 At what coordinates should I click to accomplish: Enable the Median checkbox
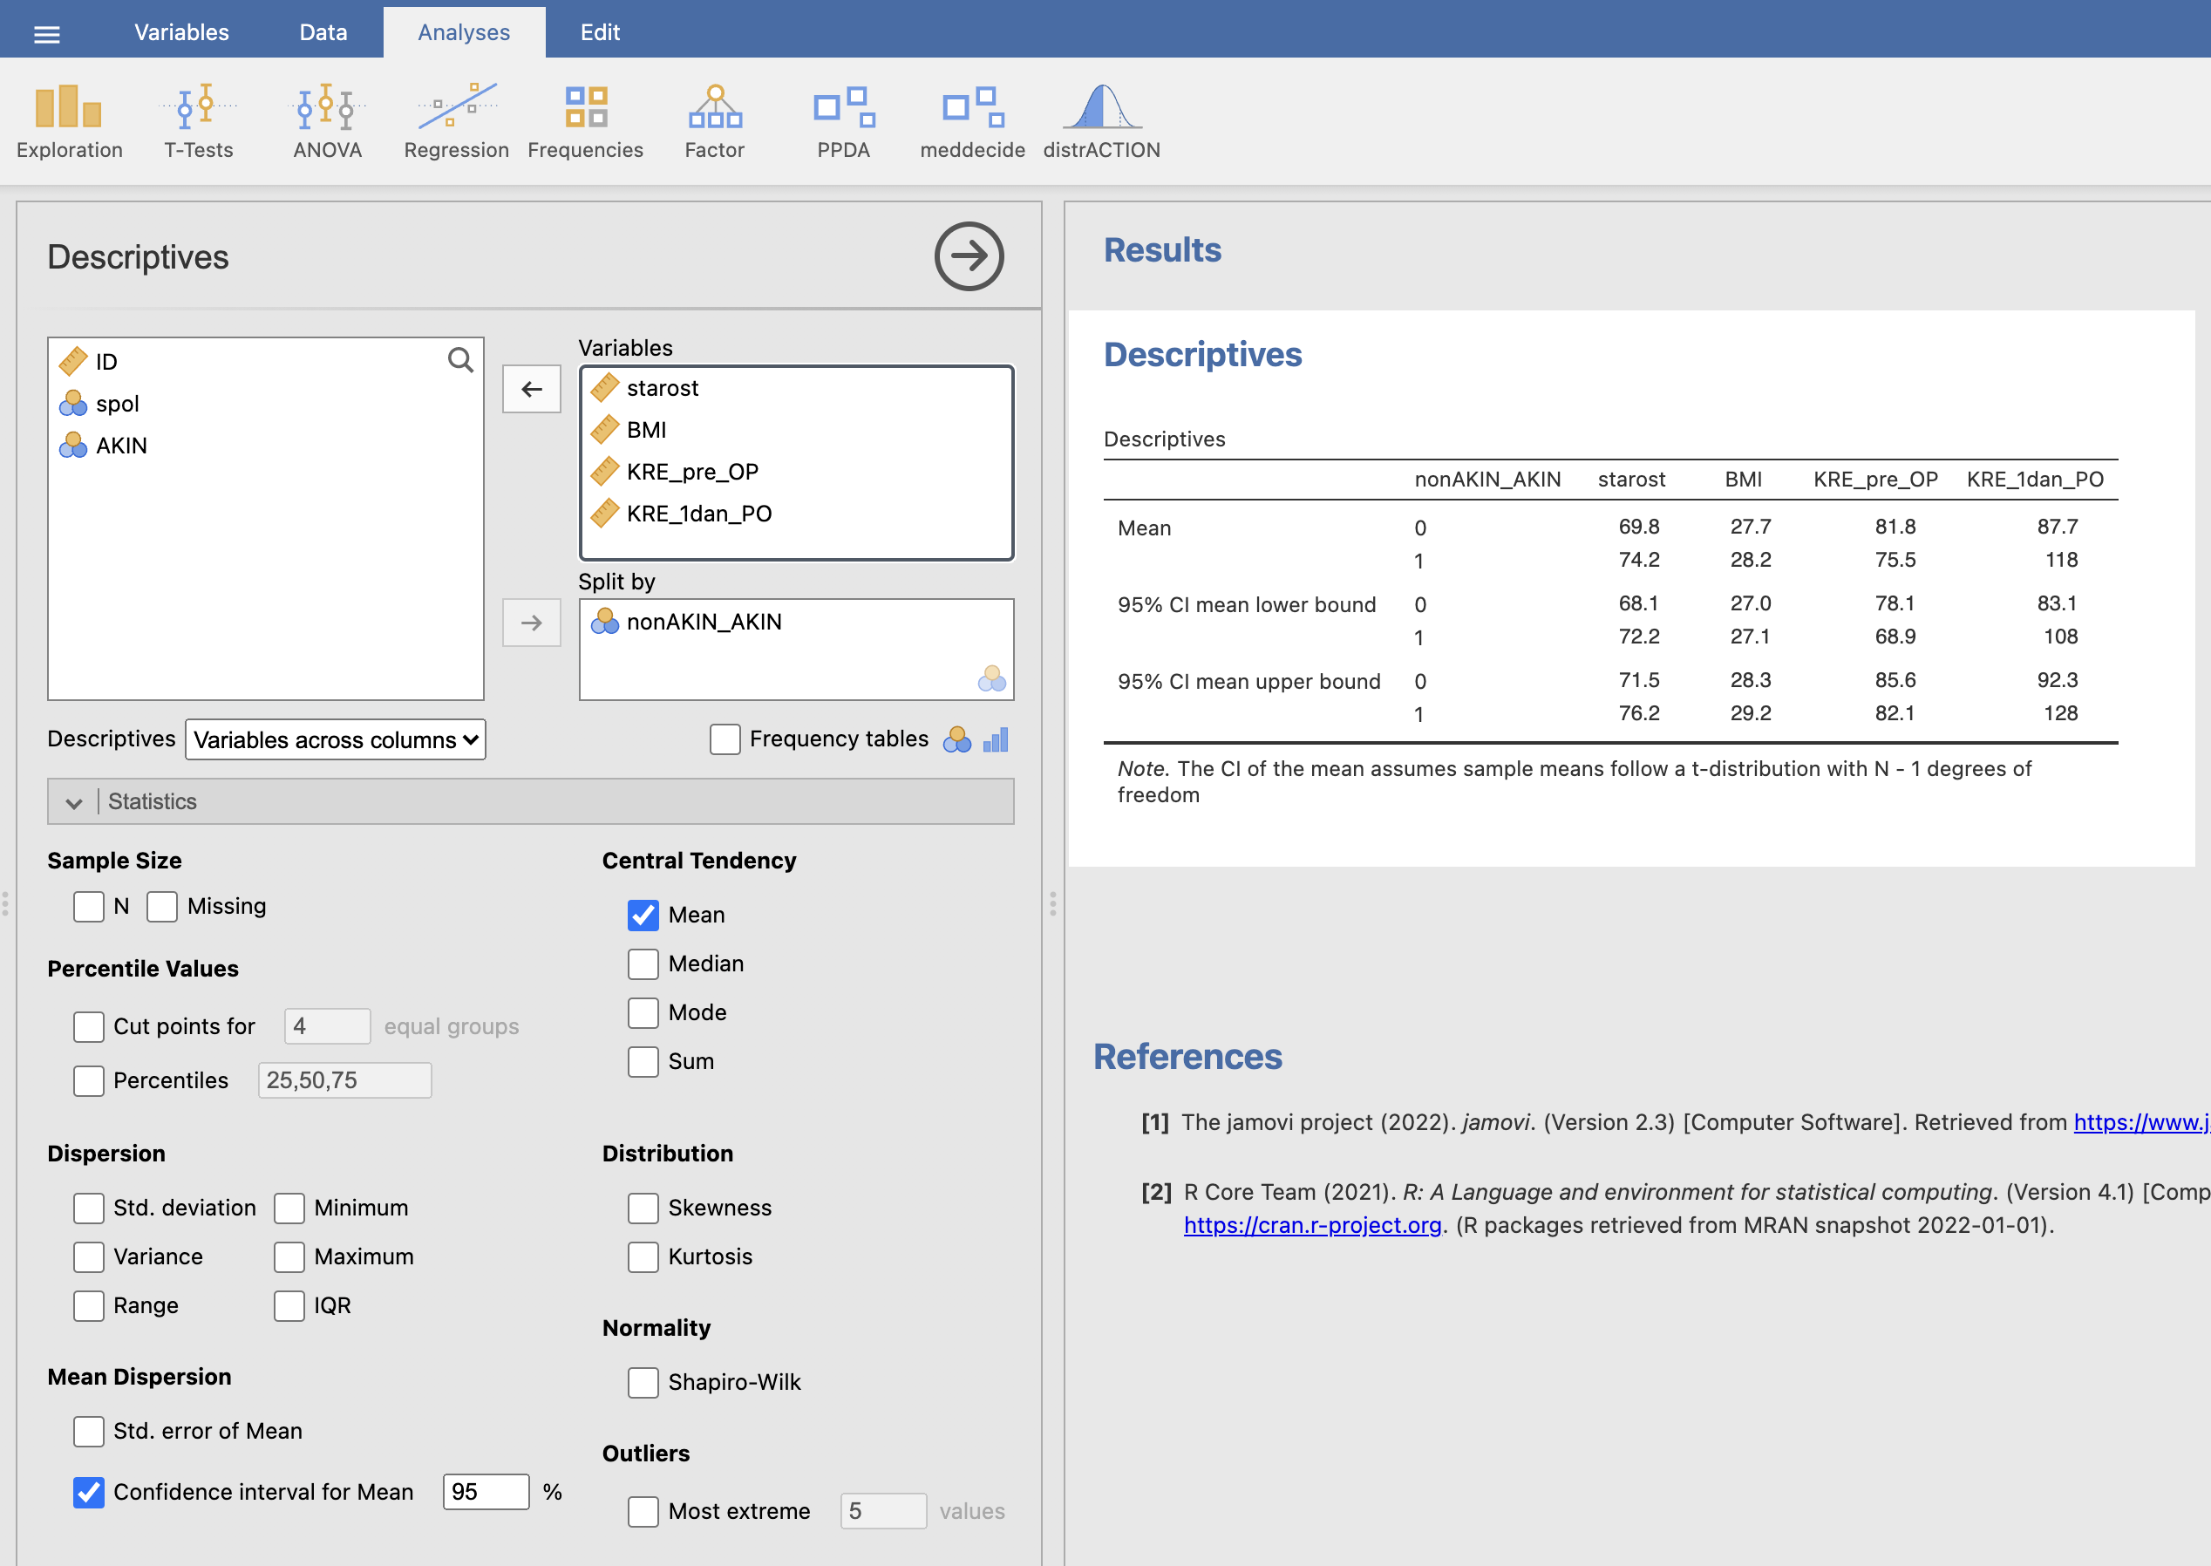(643, 963)
